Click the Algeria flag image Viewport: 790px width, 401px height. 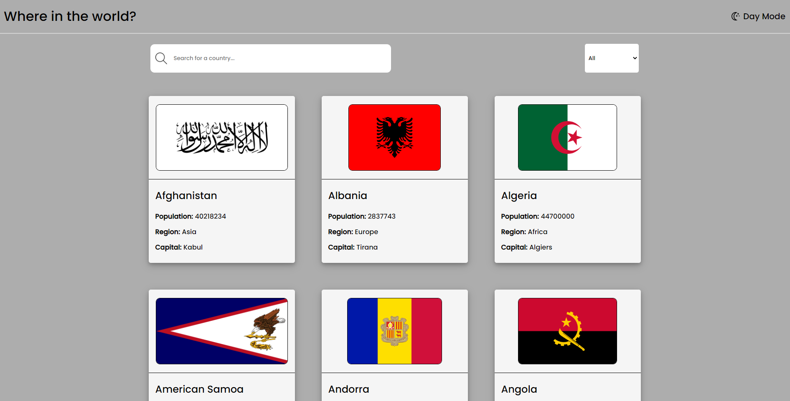(567, 137)
